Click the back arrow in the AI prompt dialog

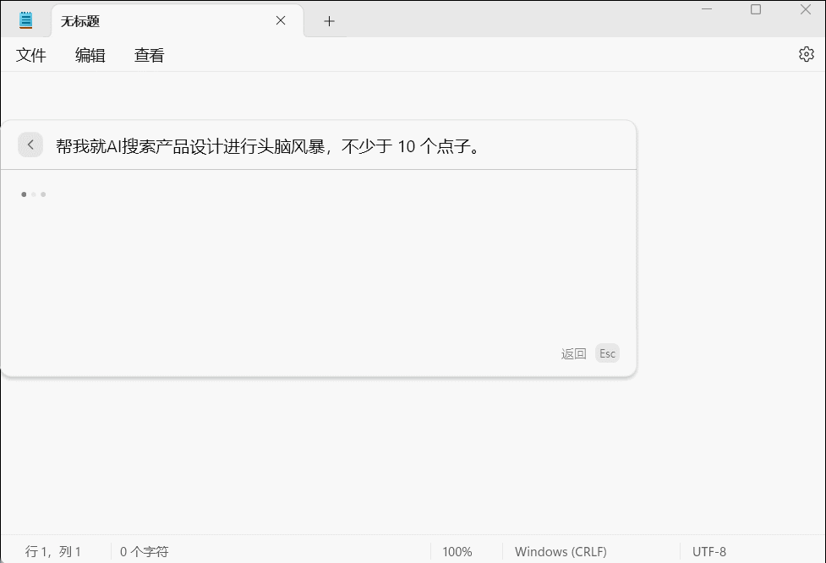tap(30, 145)
